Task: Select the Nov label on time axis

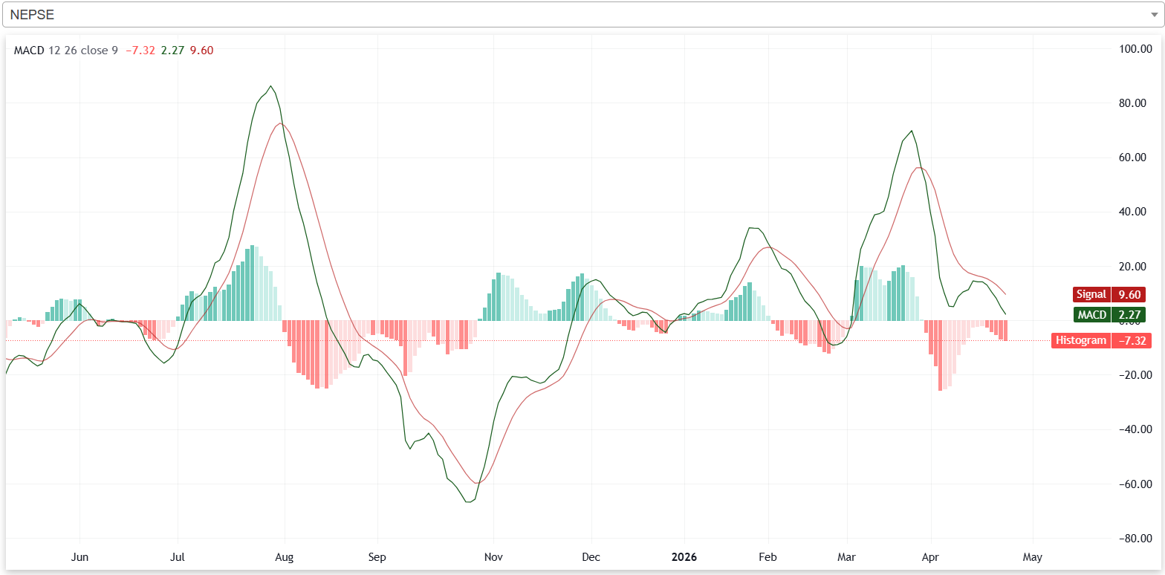Action: (x=493, y=556)
